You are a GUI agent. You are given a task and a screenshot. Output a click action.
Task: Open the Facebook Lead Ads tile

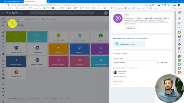click(16, 49)
